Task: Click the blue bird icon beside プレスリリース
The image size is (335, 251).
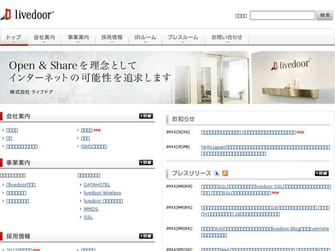Action: click(x=217, y=173)
